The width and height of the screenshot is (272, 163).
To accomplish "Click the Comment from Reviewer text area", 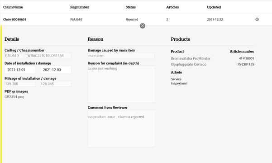I will (x=121, y=129).
